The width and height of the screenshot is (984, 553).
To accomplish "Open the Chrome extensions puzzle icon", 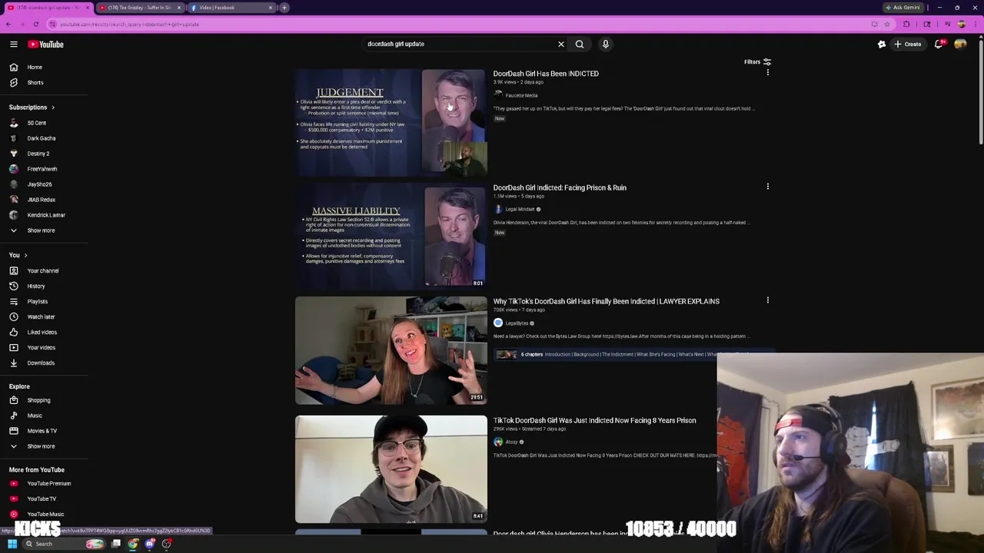I will [x=906, y=24].
